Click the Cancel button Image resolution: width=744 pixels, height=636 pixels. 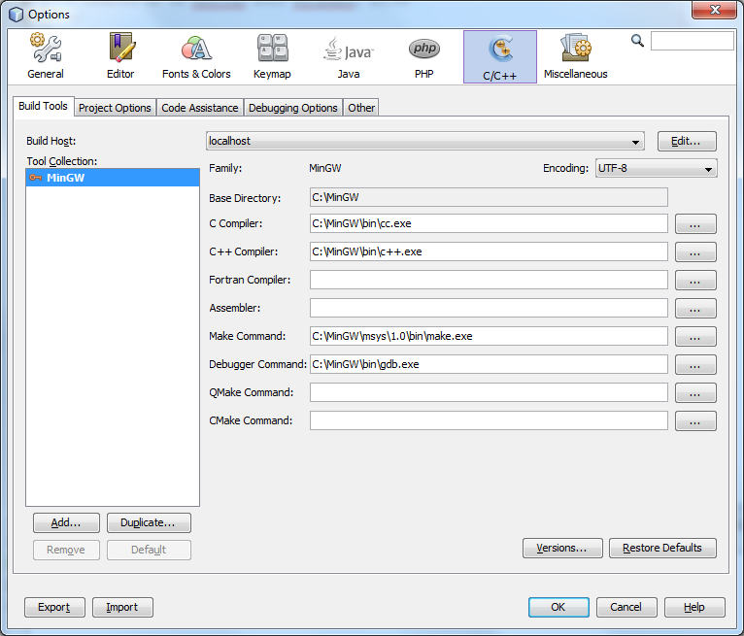626,608
